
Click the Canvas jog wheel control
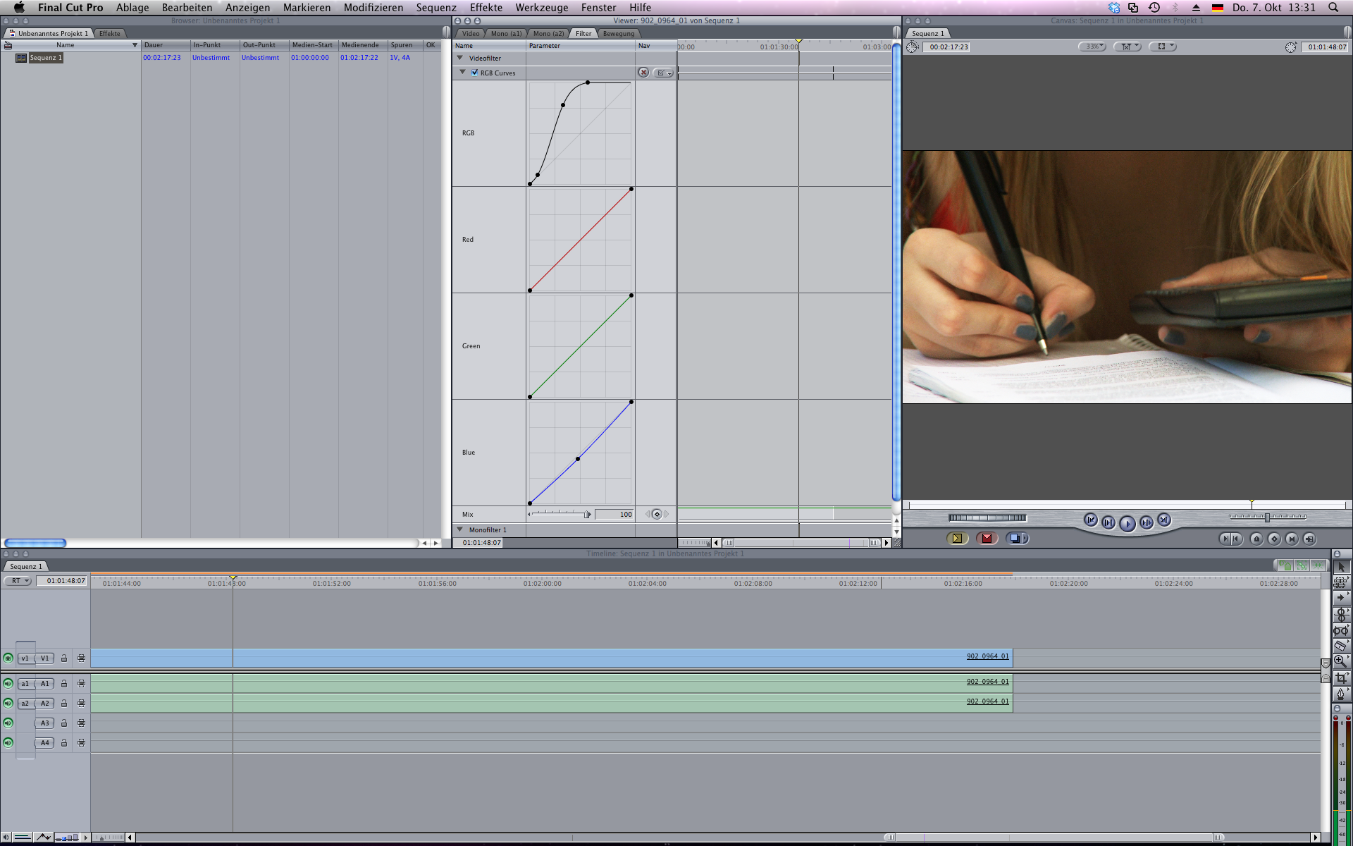click(x=987, y=518)
